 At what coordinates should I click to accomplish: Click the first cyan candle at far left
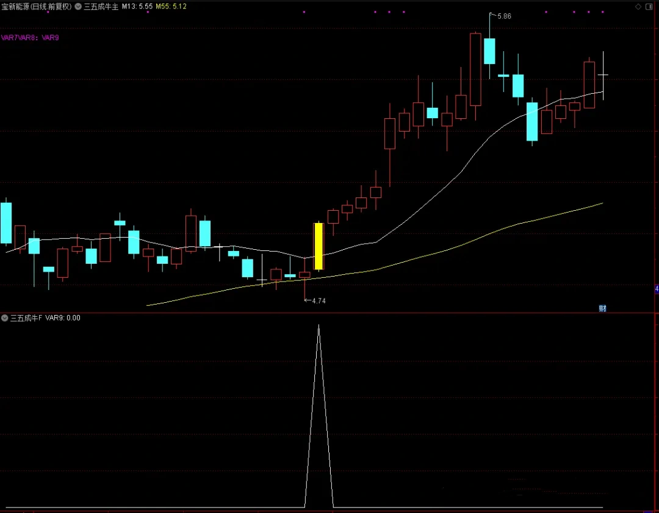[6, 223]
